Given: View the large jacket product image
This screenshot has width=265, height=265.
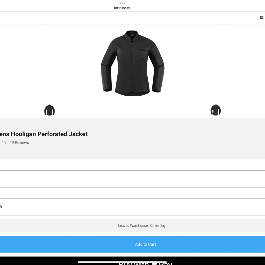Looking at the screenshot, I should (x=132, y=63).
